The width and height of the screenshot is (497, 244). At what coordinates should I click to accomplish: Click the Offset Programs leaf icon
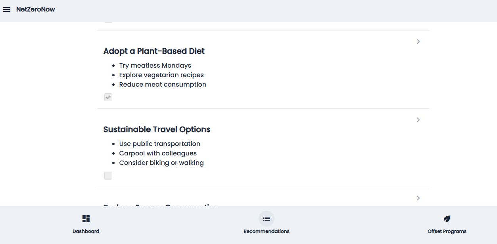click(x=447, y=219)
